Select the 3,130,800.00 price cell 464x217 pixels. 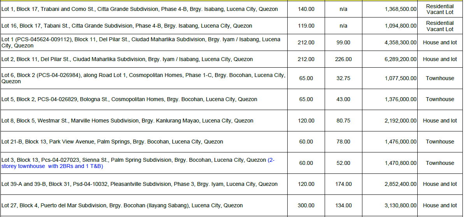[x=400, y=206]
